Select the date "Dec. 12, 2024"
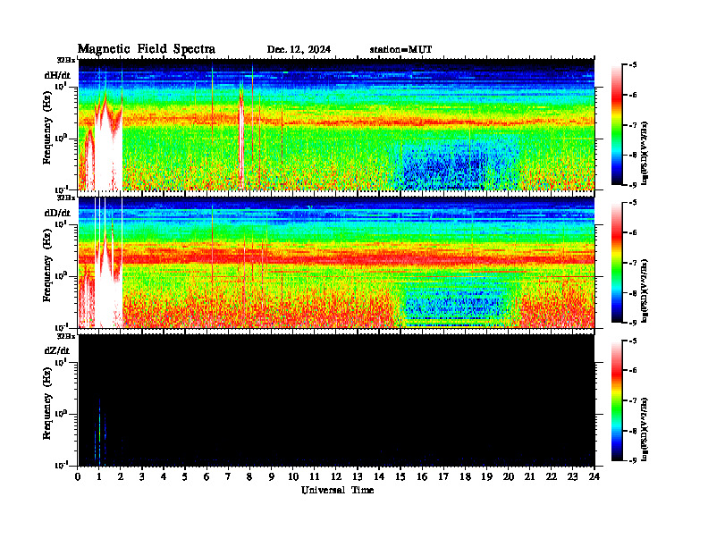708x547 pixels. click(x=299, y=49)
